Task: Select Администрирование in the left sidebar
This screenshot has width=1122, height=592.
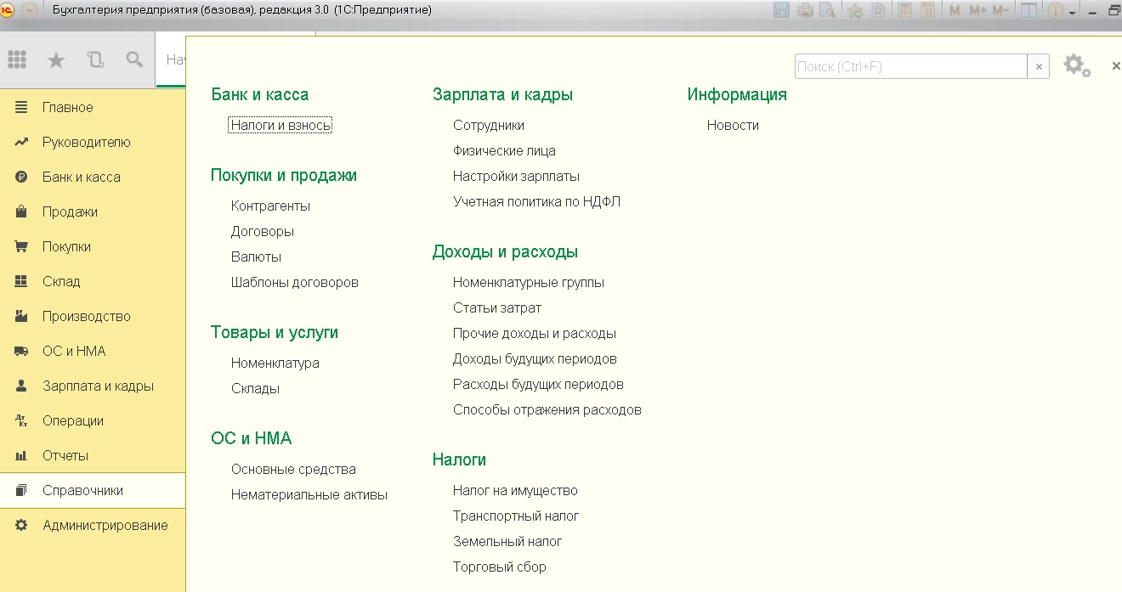Action: (x=105, y=525)
